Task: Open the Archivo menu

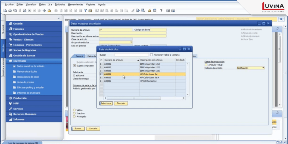Action: click(9, 4)
